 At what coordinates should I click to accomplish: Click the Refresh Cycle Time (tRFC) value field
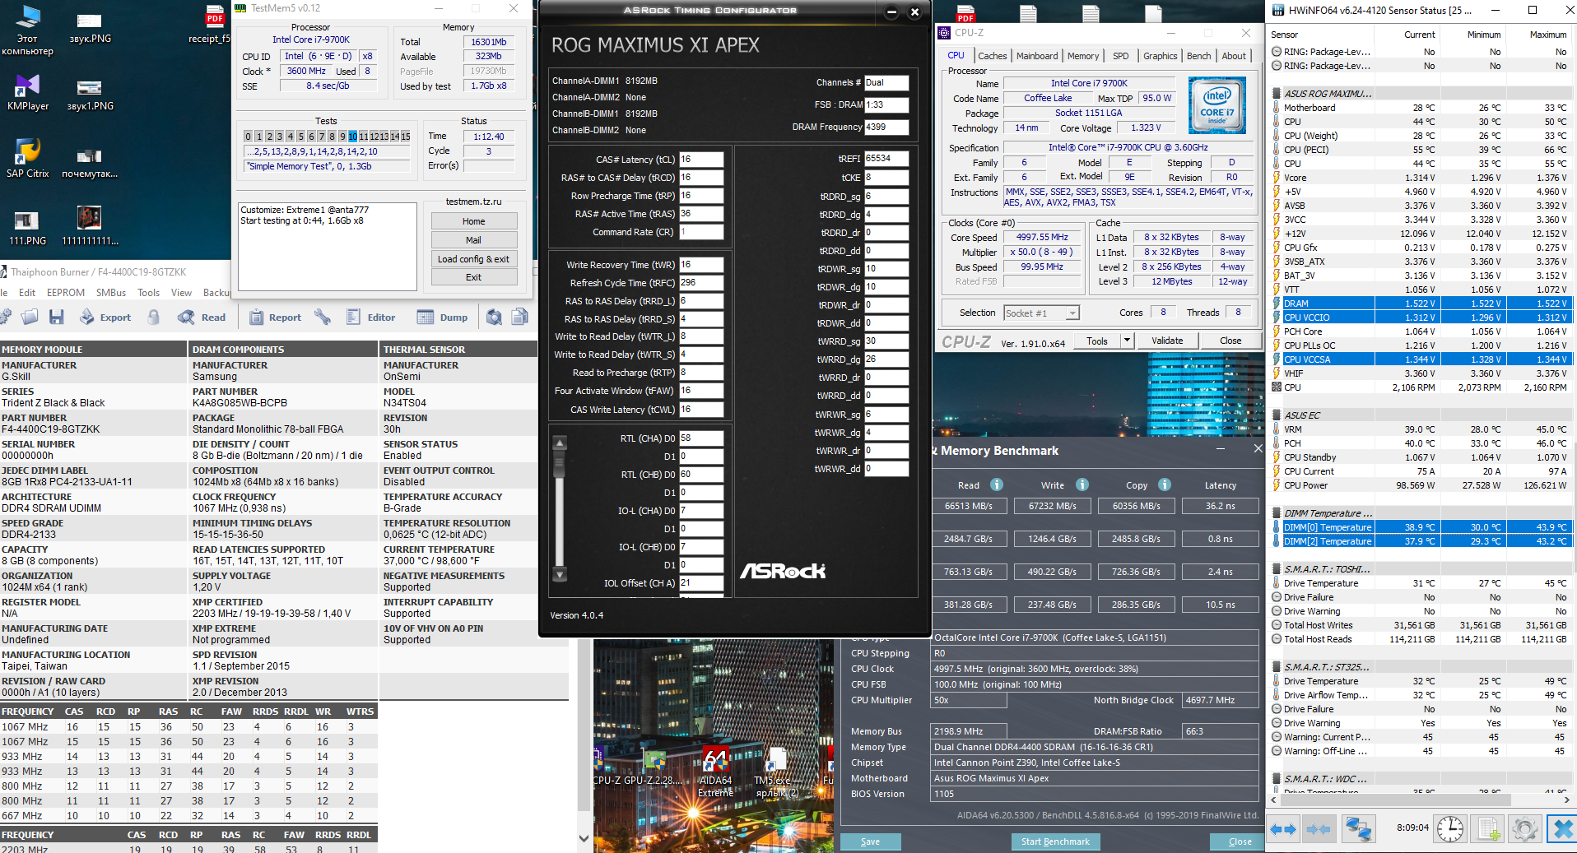coord(701,283)
